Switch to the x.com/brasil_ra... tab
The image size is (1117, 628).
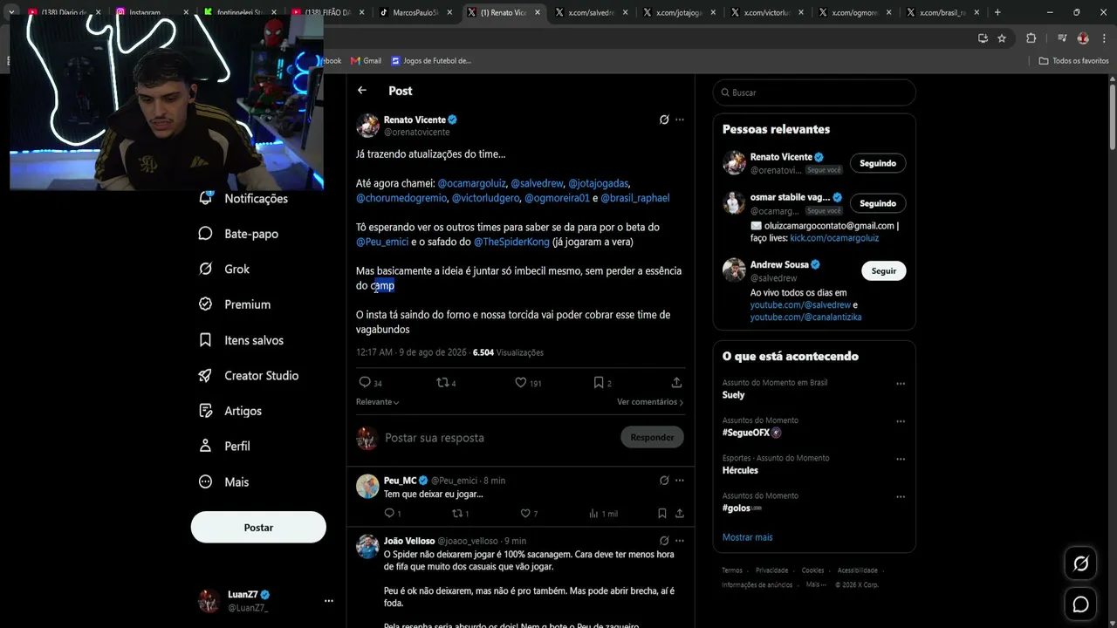coord(942,12)
